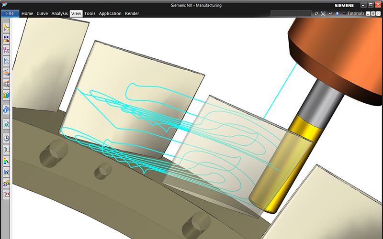This screenshot has width=383, height=239.
Task: Open the File menu
Action: coord(10,13)
